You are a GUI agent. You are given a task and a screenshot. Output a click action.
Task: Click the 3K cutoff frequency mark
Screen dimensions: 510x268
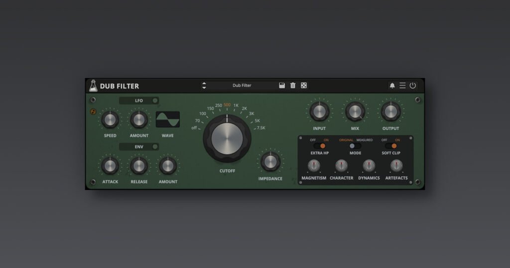coord(252,114)
